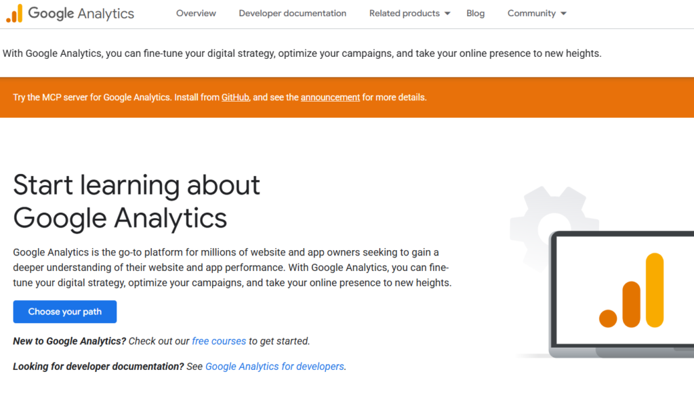
Task: Follow the GitHub link in the orange banner
Action: pos(235,98)
